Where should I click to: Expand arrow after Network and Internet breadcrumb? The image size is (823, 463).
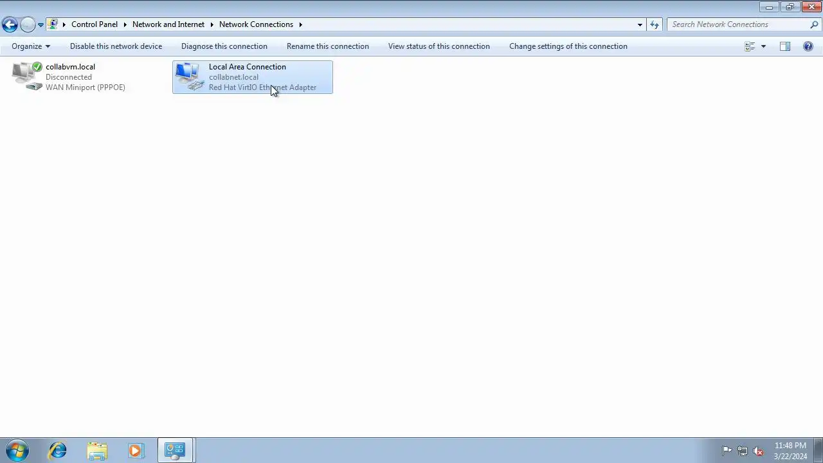[x=212, y=24]
